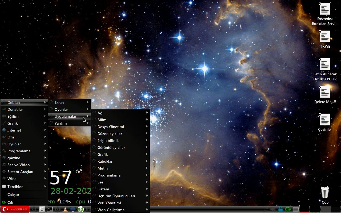Open the Uygulamalar submenu entry
The image size is (341, 213).
click(70, 116)
